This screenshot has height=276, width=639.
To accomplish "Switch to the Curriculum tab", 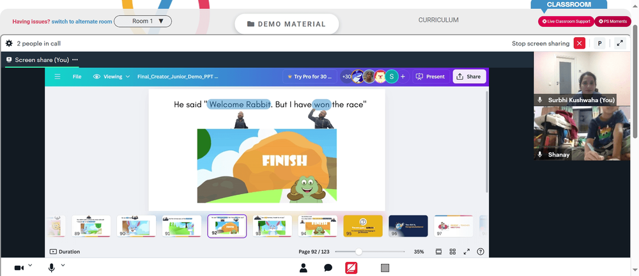I will [438, 20].
